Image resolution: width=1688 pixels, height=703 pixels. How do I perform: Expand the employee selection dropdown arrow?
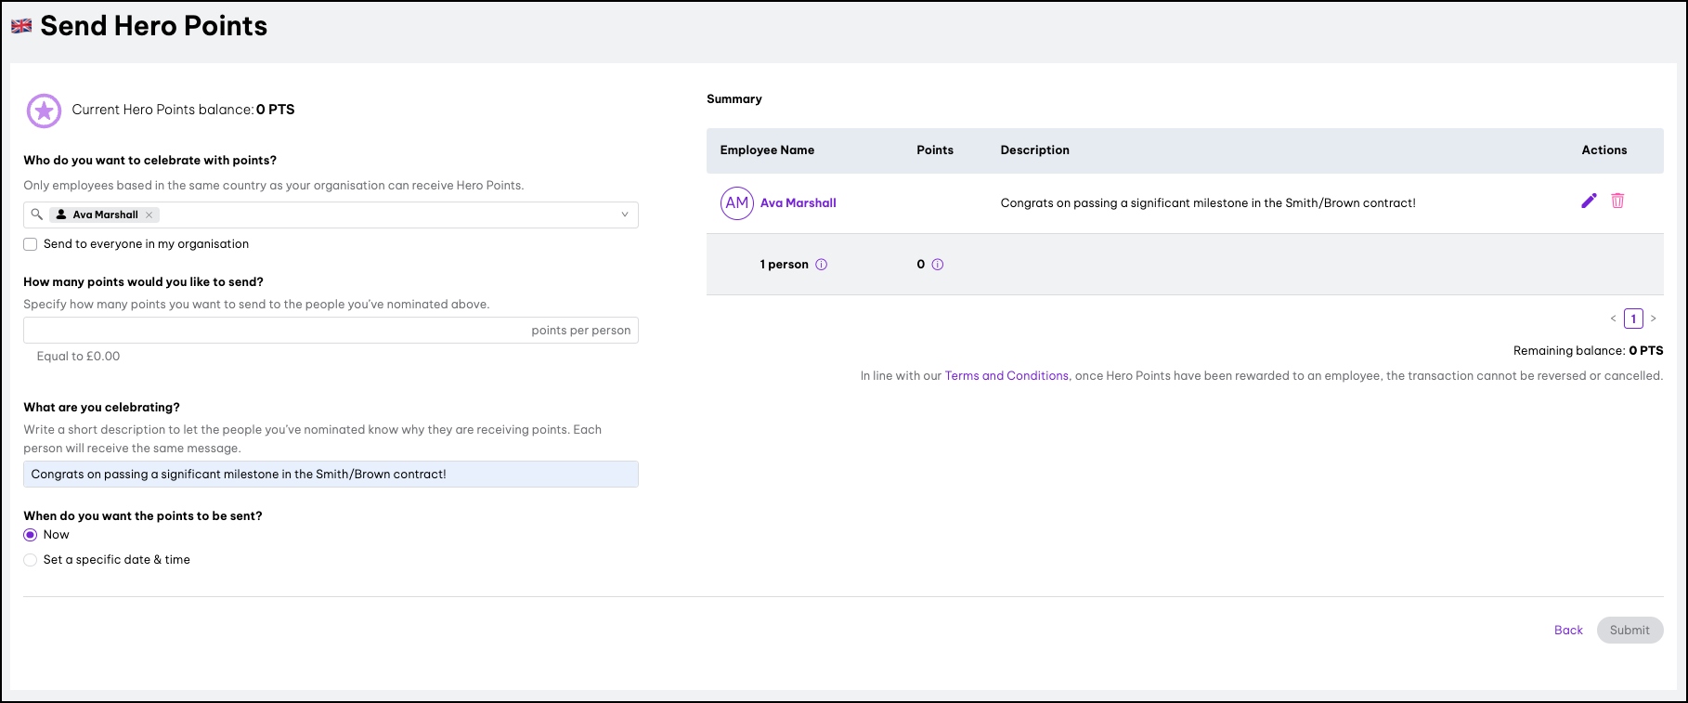pyautogui.click(x=625, y=215)
